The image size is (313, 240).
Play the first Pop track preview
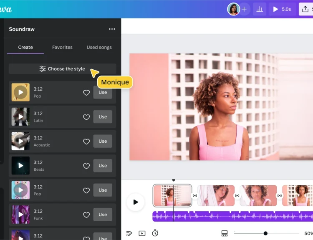coord(20,92)
